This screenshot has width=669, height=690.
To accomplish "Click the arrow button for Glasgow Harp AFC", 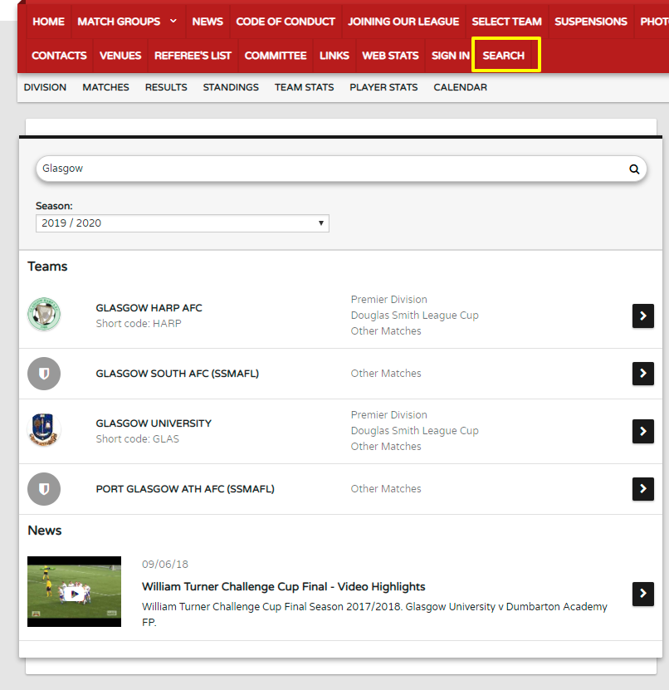I will click(643, 316).
